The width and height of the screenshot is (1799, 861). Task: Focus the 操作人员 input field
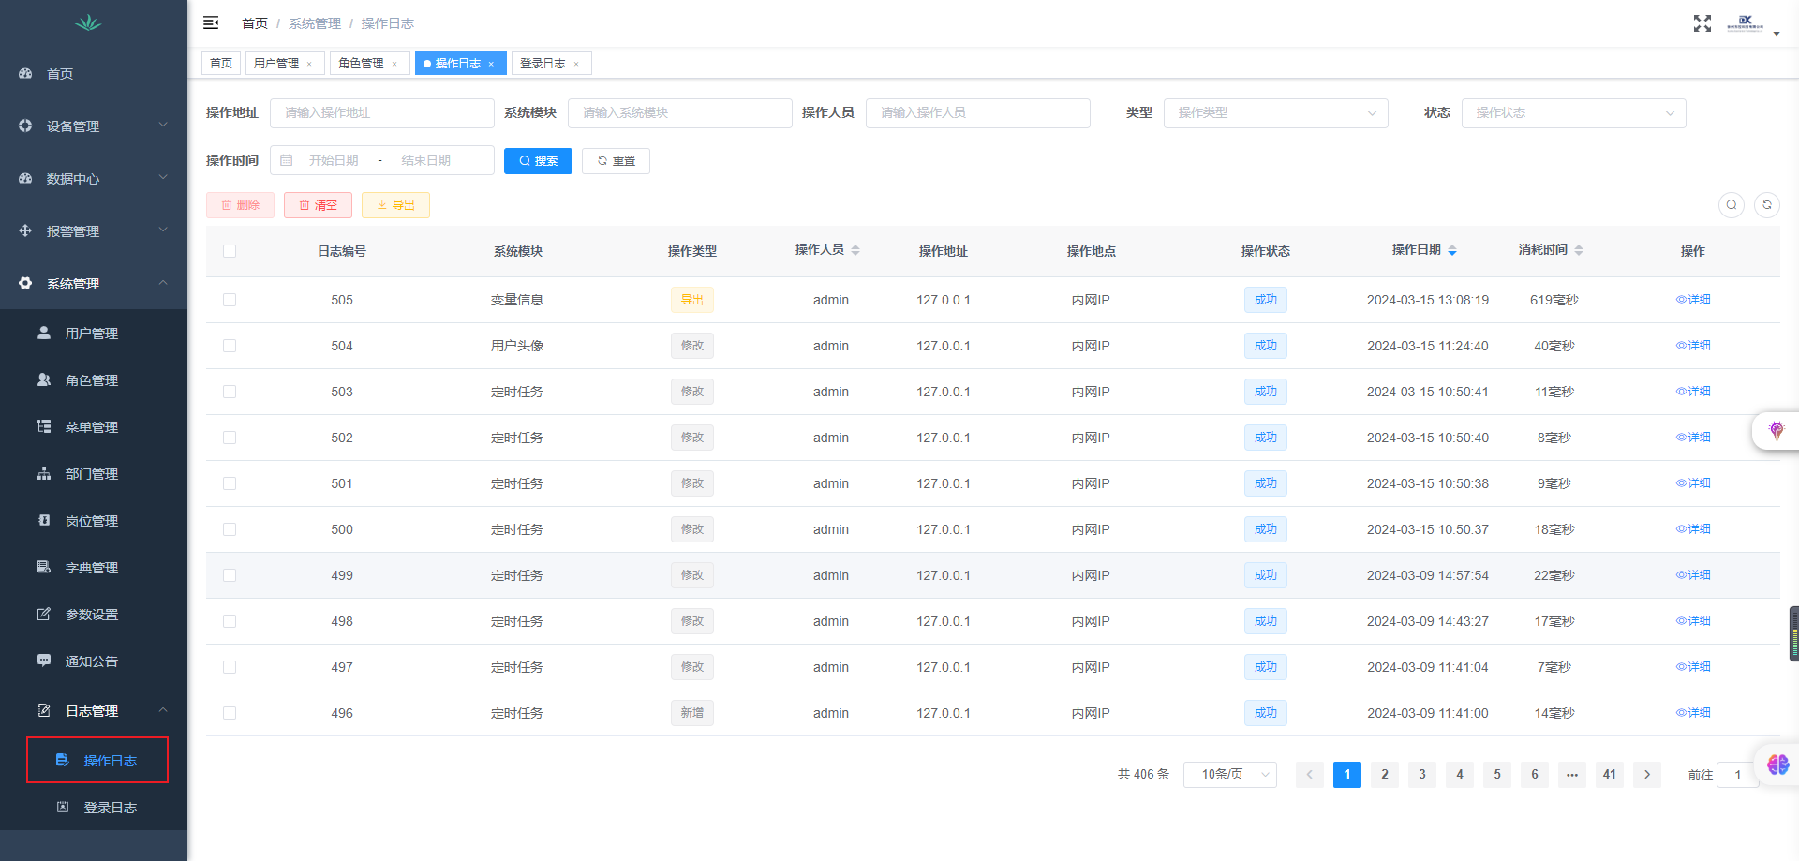tap(978, 112)
